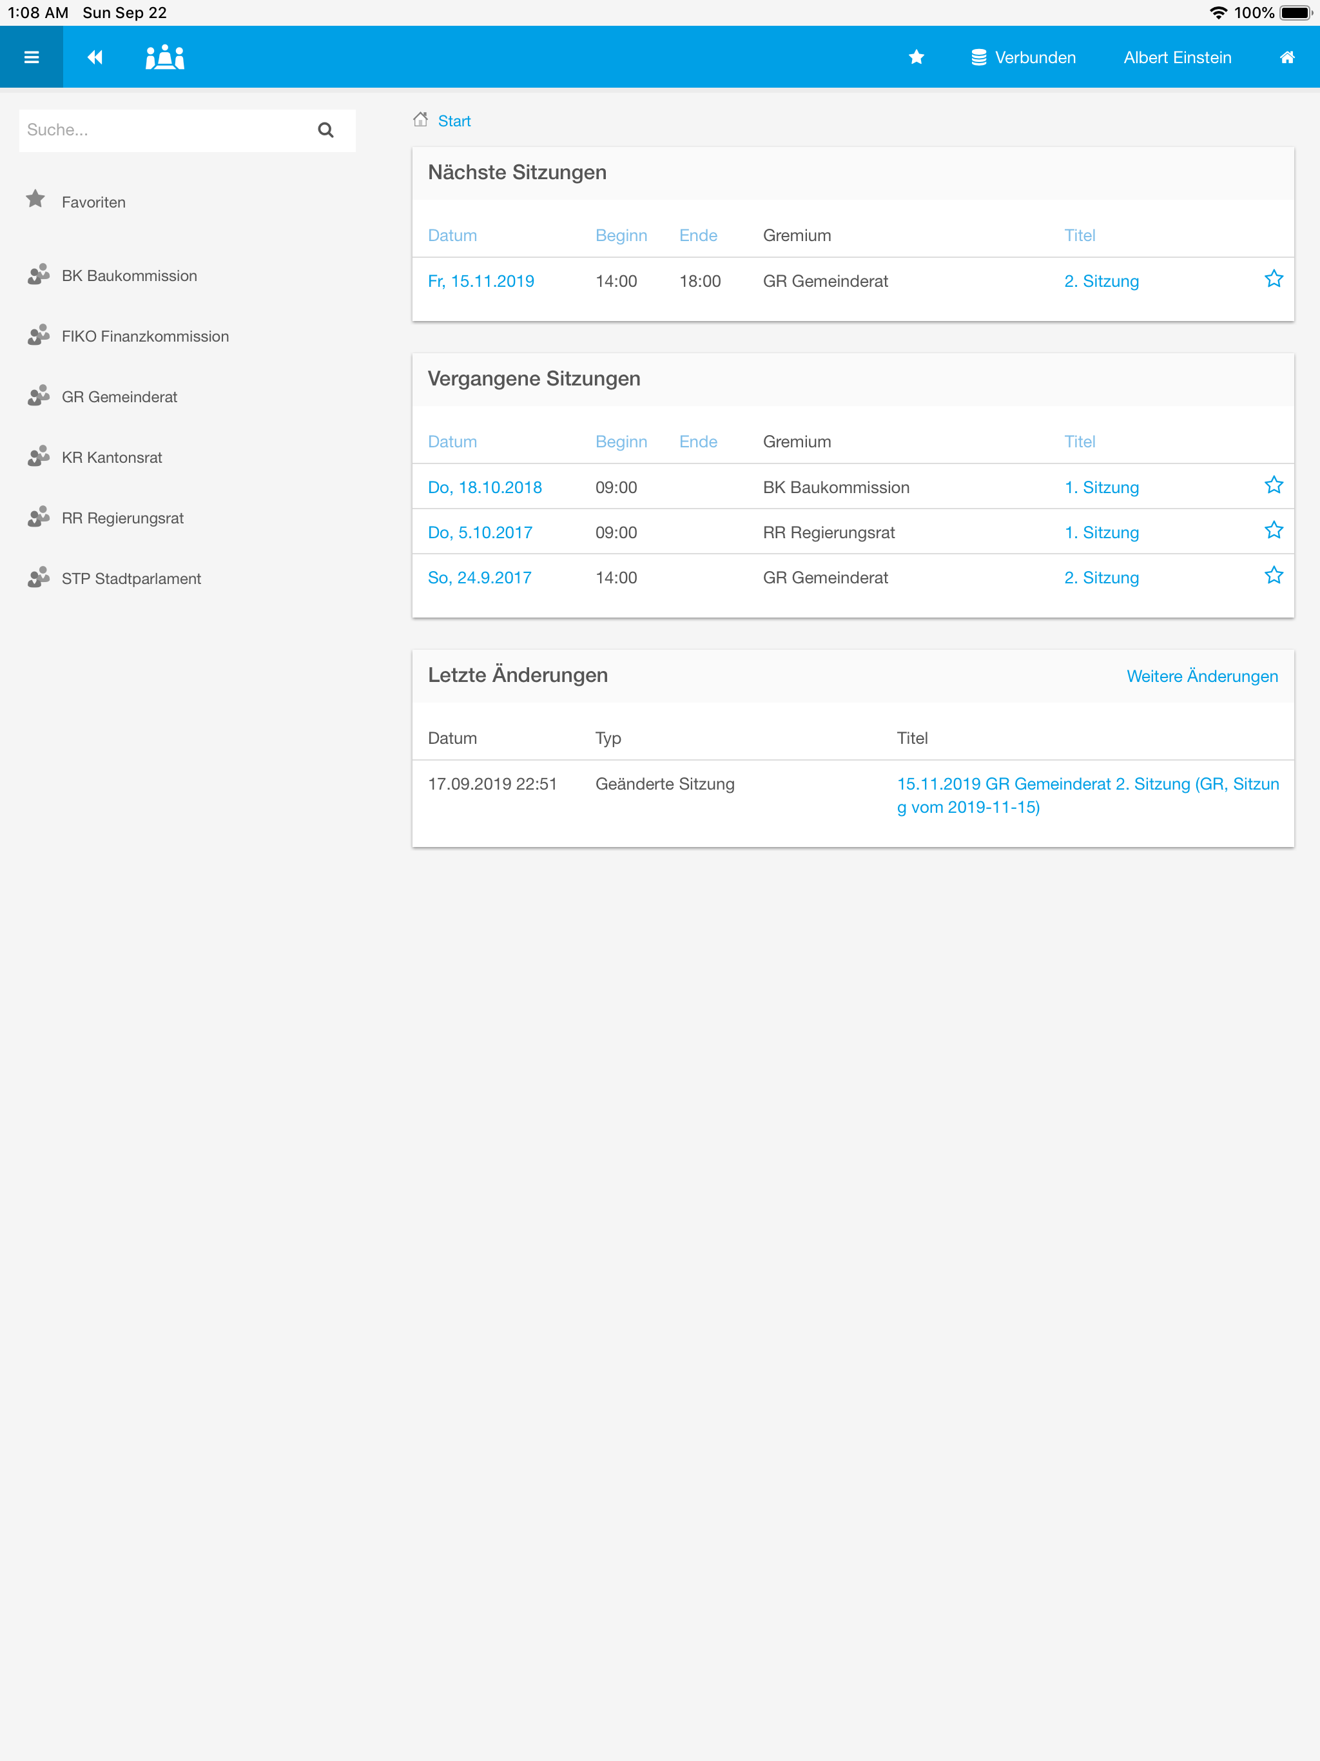1320x1761 pixels.
Task: Click BK Baukommission in past meetings table
Action: [x=836, y=487]
